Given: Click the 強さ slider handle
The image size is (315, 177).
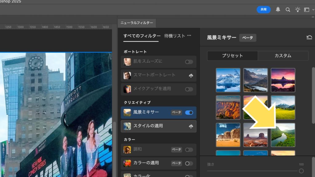Looking at the screenshot, I should 301,171.
